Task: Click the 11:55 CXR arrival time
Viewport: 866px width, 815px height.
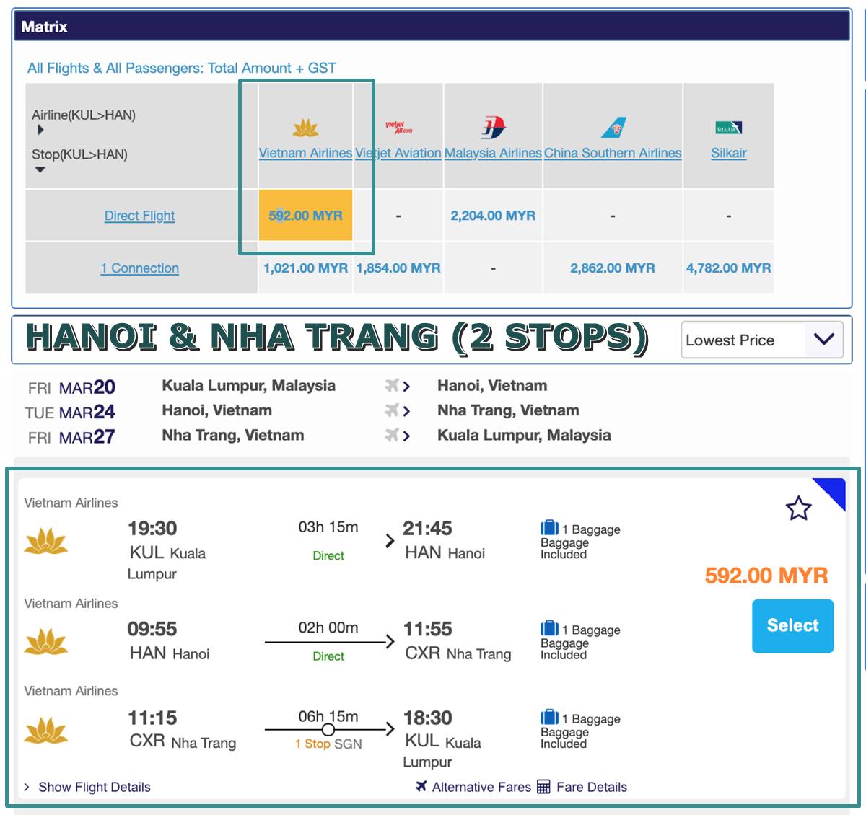Action: (427, 629)
